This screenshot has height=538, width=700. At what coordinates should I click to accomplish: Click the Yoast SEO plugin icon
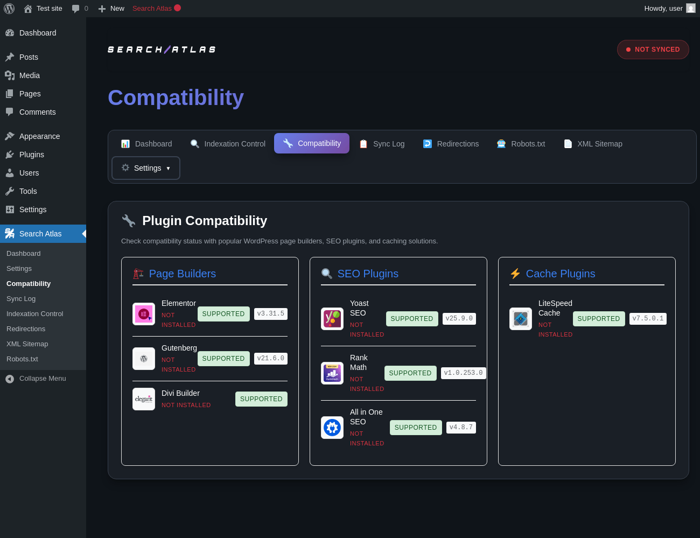(x=332, y=319)
